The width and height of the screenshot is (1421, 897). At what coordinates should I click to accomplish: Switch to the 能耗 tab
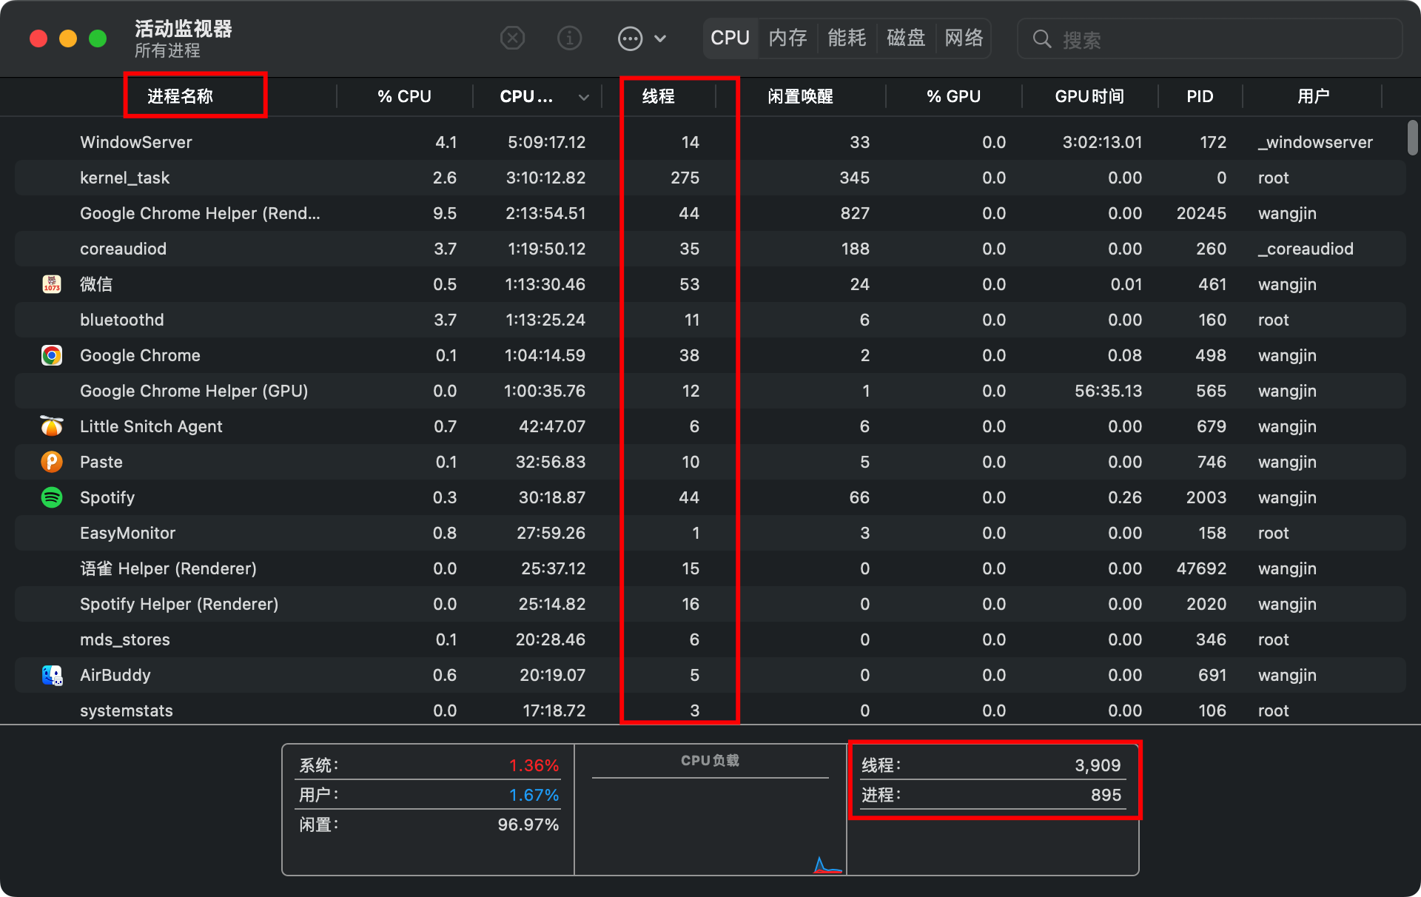[x=847, y=38]
